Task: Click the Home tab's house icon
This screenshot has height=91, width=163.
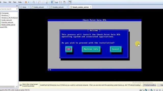Action: coord(21,7)
